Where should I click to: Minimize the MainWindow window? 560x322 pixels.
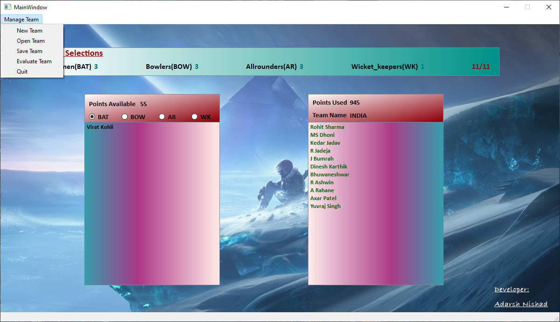coord(506,7)
